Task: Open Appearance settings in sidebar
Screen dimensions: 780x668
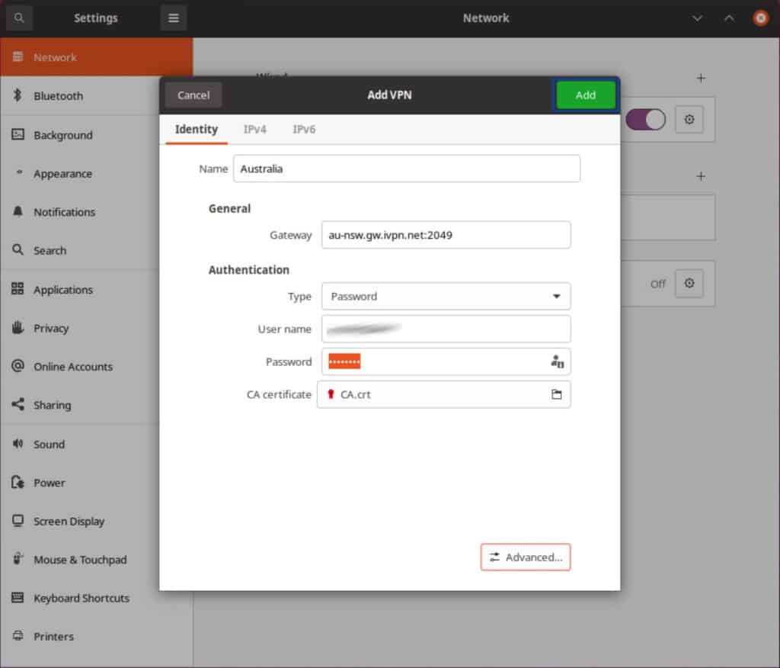Action: click(79, 173)
